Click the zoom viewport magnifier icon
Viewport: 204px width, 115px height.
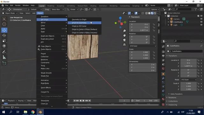coord(124,31)
